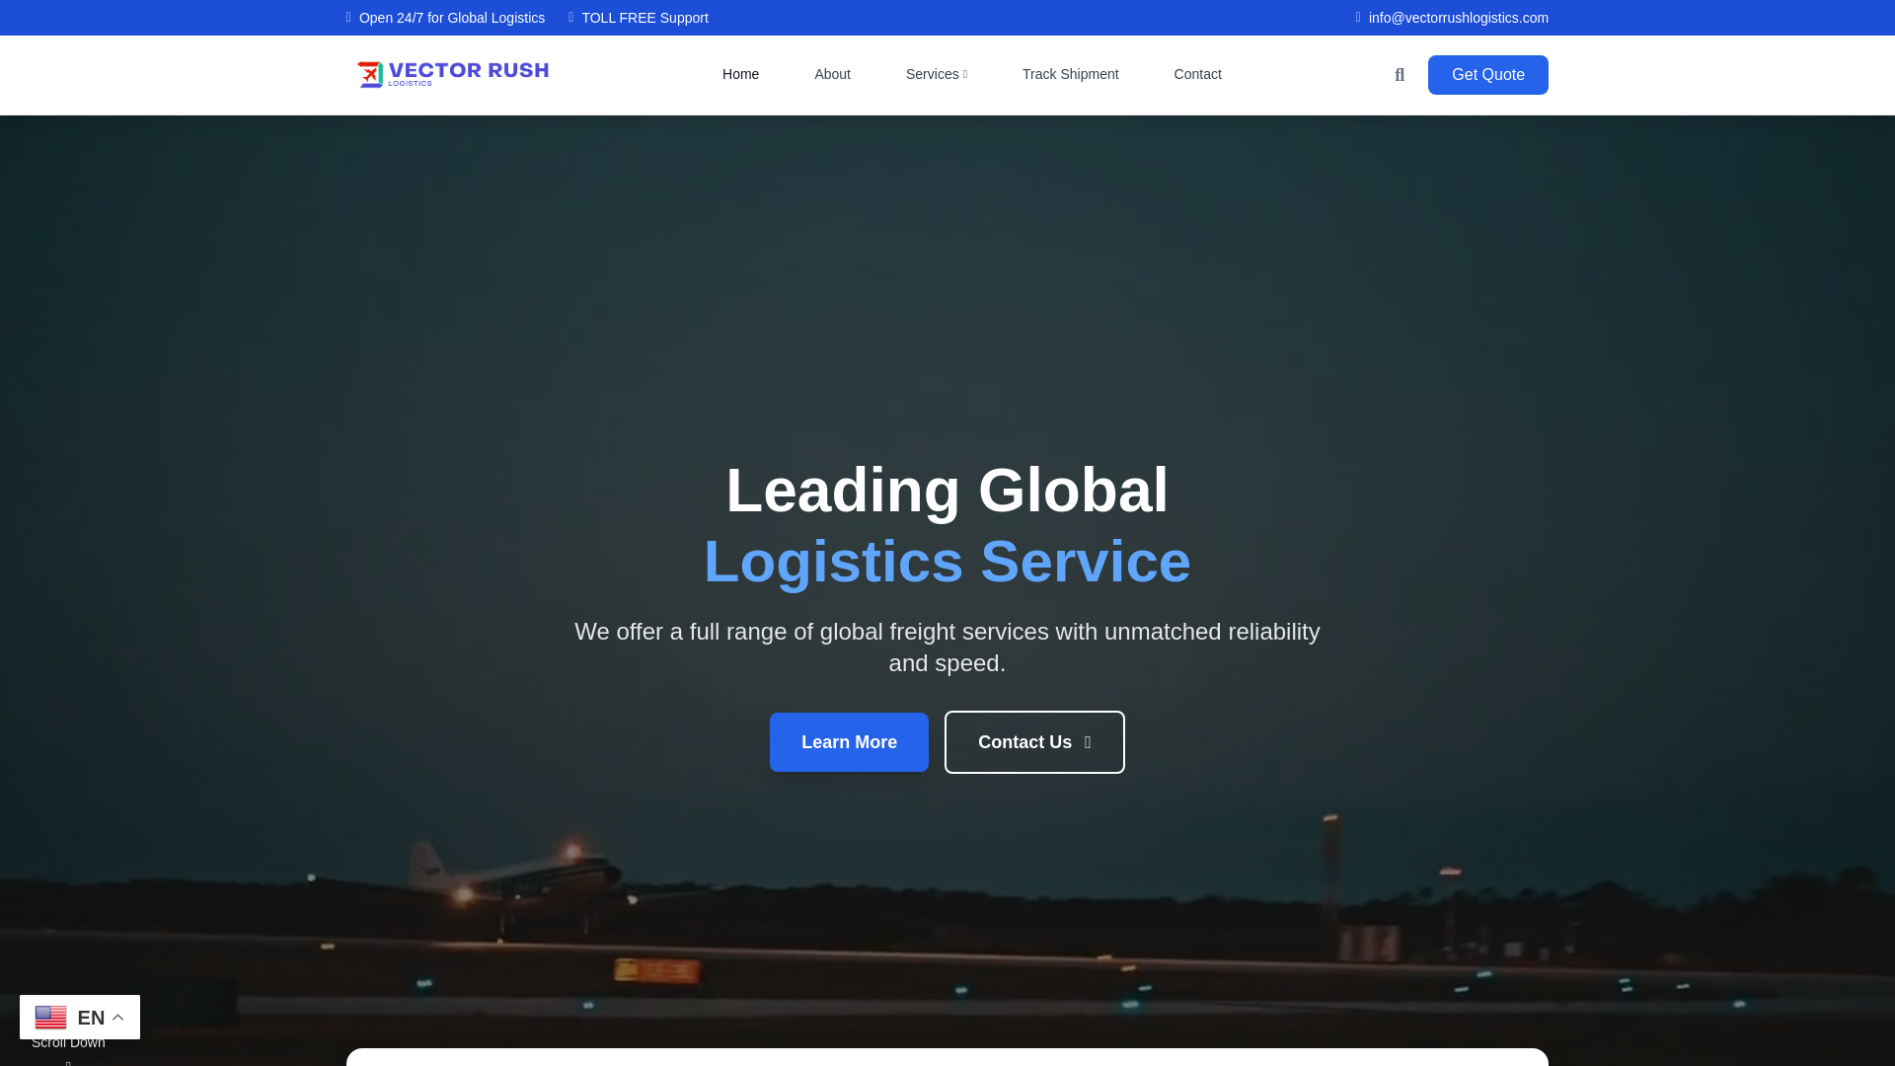Screen dimensions: 1895x1066
Task: Click the Contact Us button
Action: tap(1034, 742)
